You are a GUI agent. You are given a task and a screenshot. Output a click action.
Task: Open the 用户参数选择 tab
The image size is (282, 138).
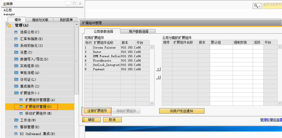coord(139,31)
